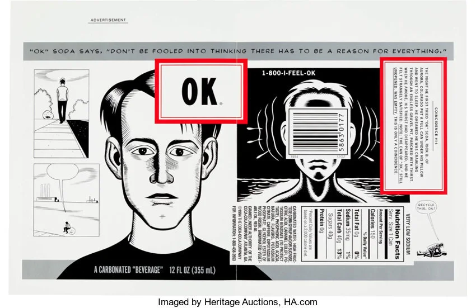Viewport: 476px width, 308px height.
Task: Click the comic panel of man walking away
Action: (x=62, y=113)
